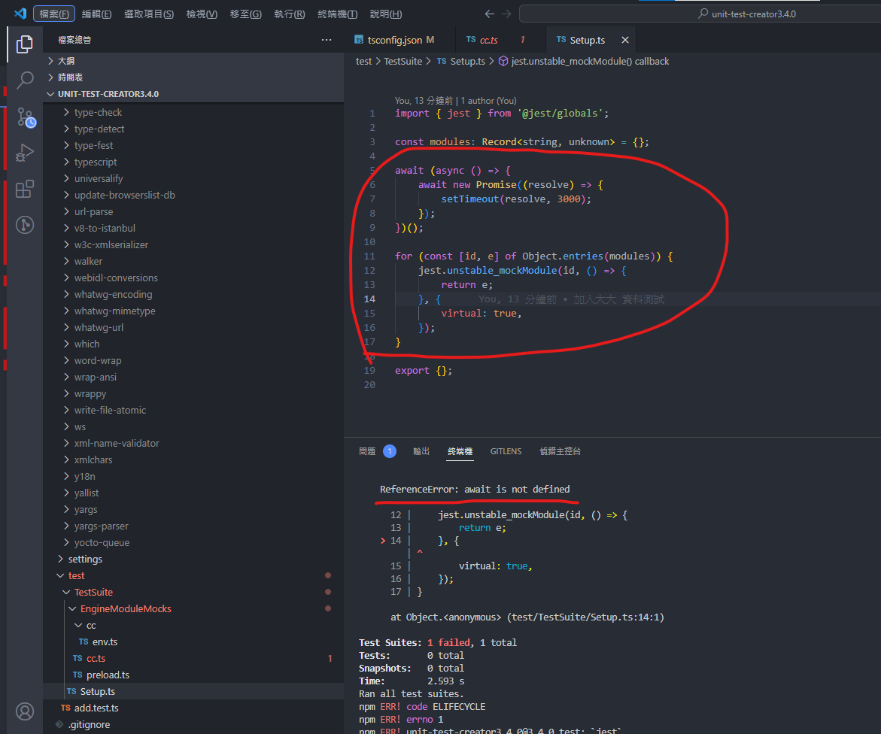Click line number 14 in the gutter
Image resolution: width=881 pixels, height=734 pixels.
tap(369, 299)
